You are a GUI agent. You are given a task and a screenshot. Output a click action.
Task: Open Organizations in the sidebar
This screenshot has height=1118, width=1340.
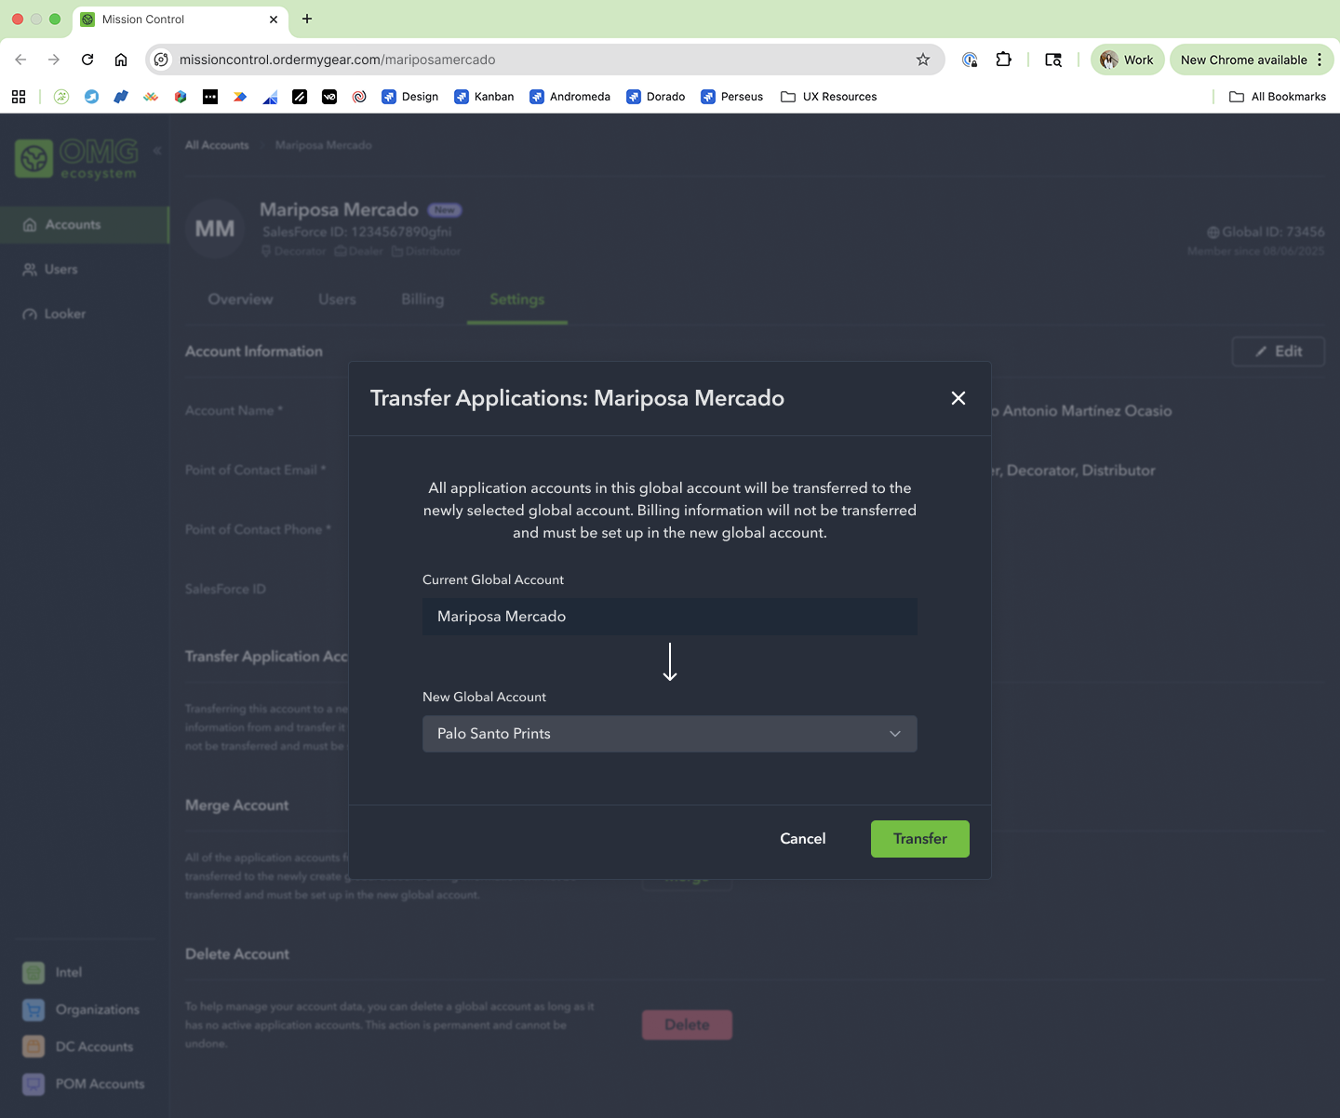pos(81,1010)
